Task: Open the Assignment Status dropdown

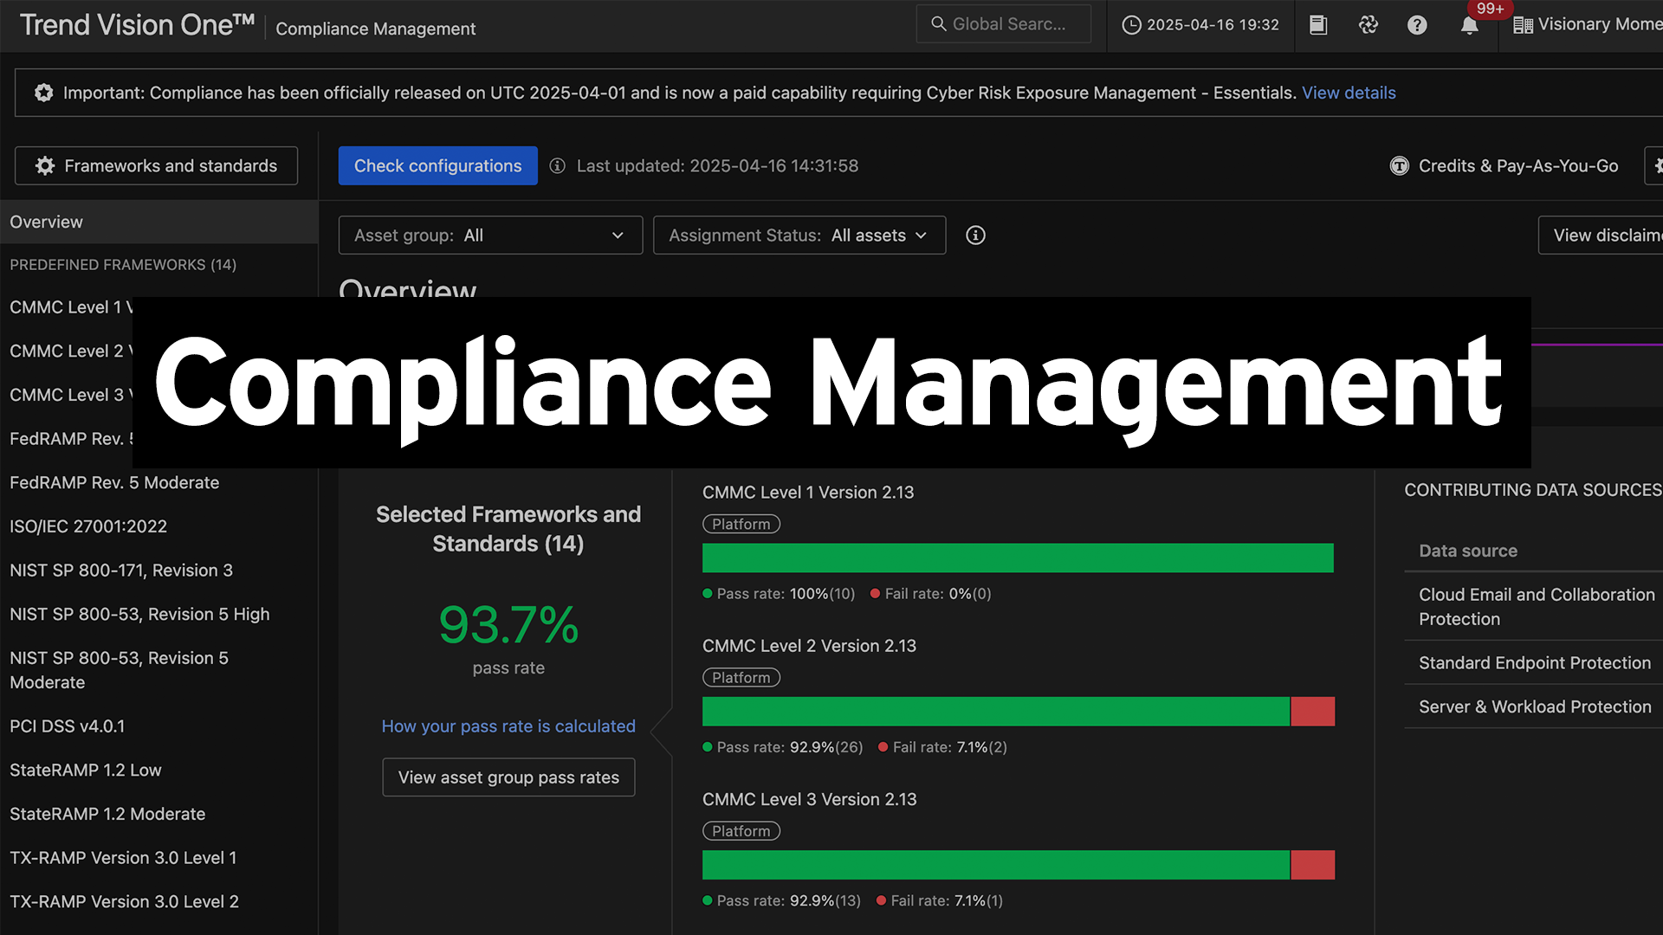Action: (x=799, y=235)
